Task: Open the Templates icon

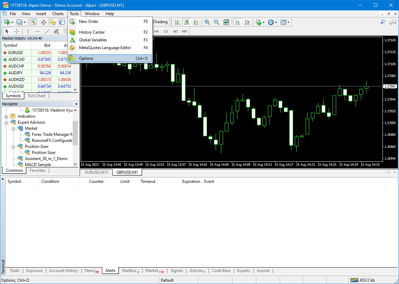Action: coord(283,22)
